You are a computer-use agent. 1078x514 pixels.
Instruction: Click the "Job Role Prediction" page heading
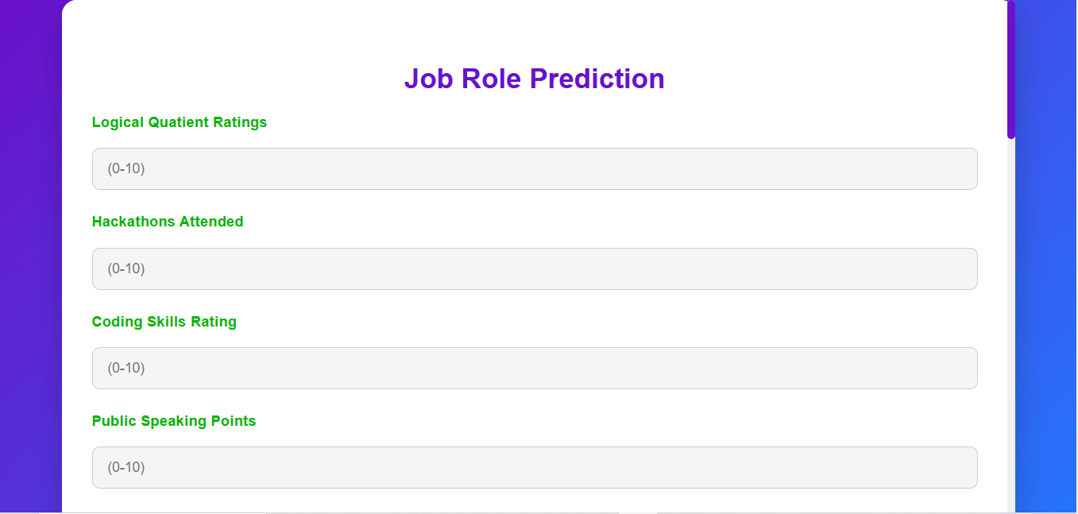534,79
